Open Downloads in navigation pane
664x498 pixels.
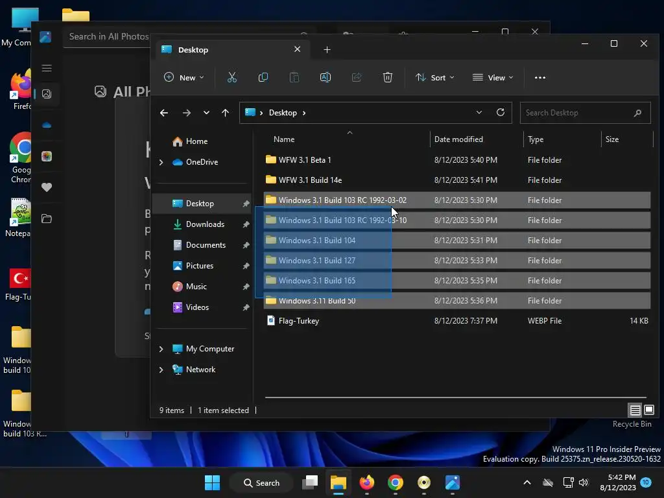click(205, 224)
